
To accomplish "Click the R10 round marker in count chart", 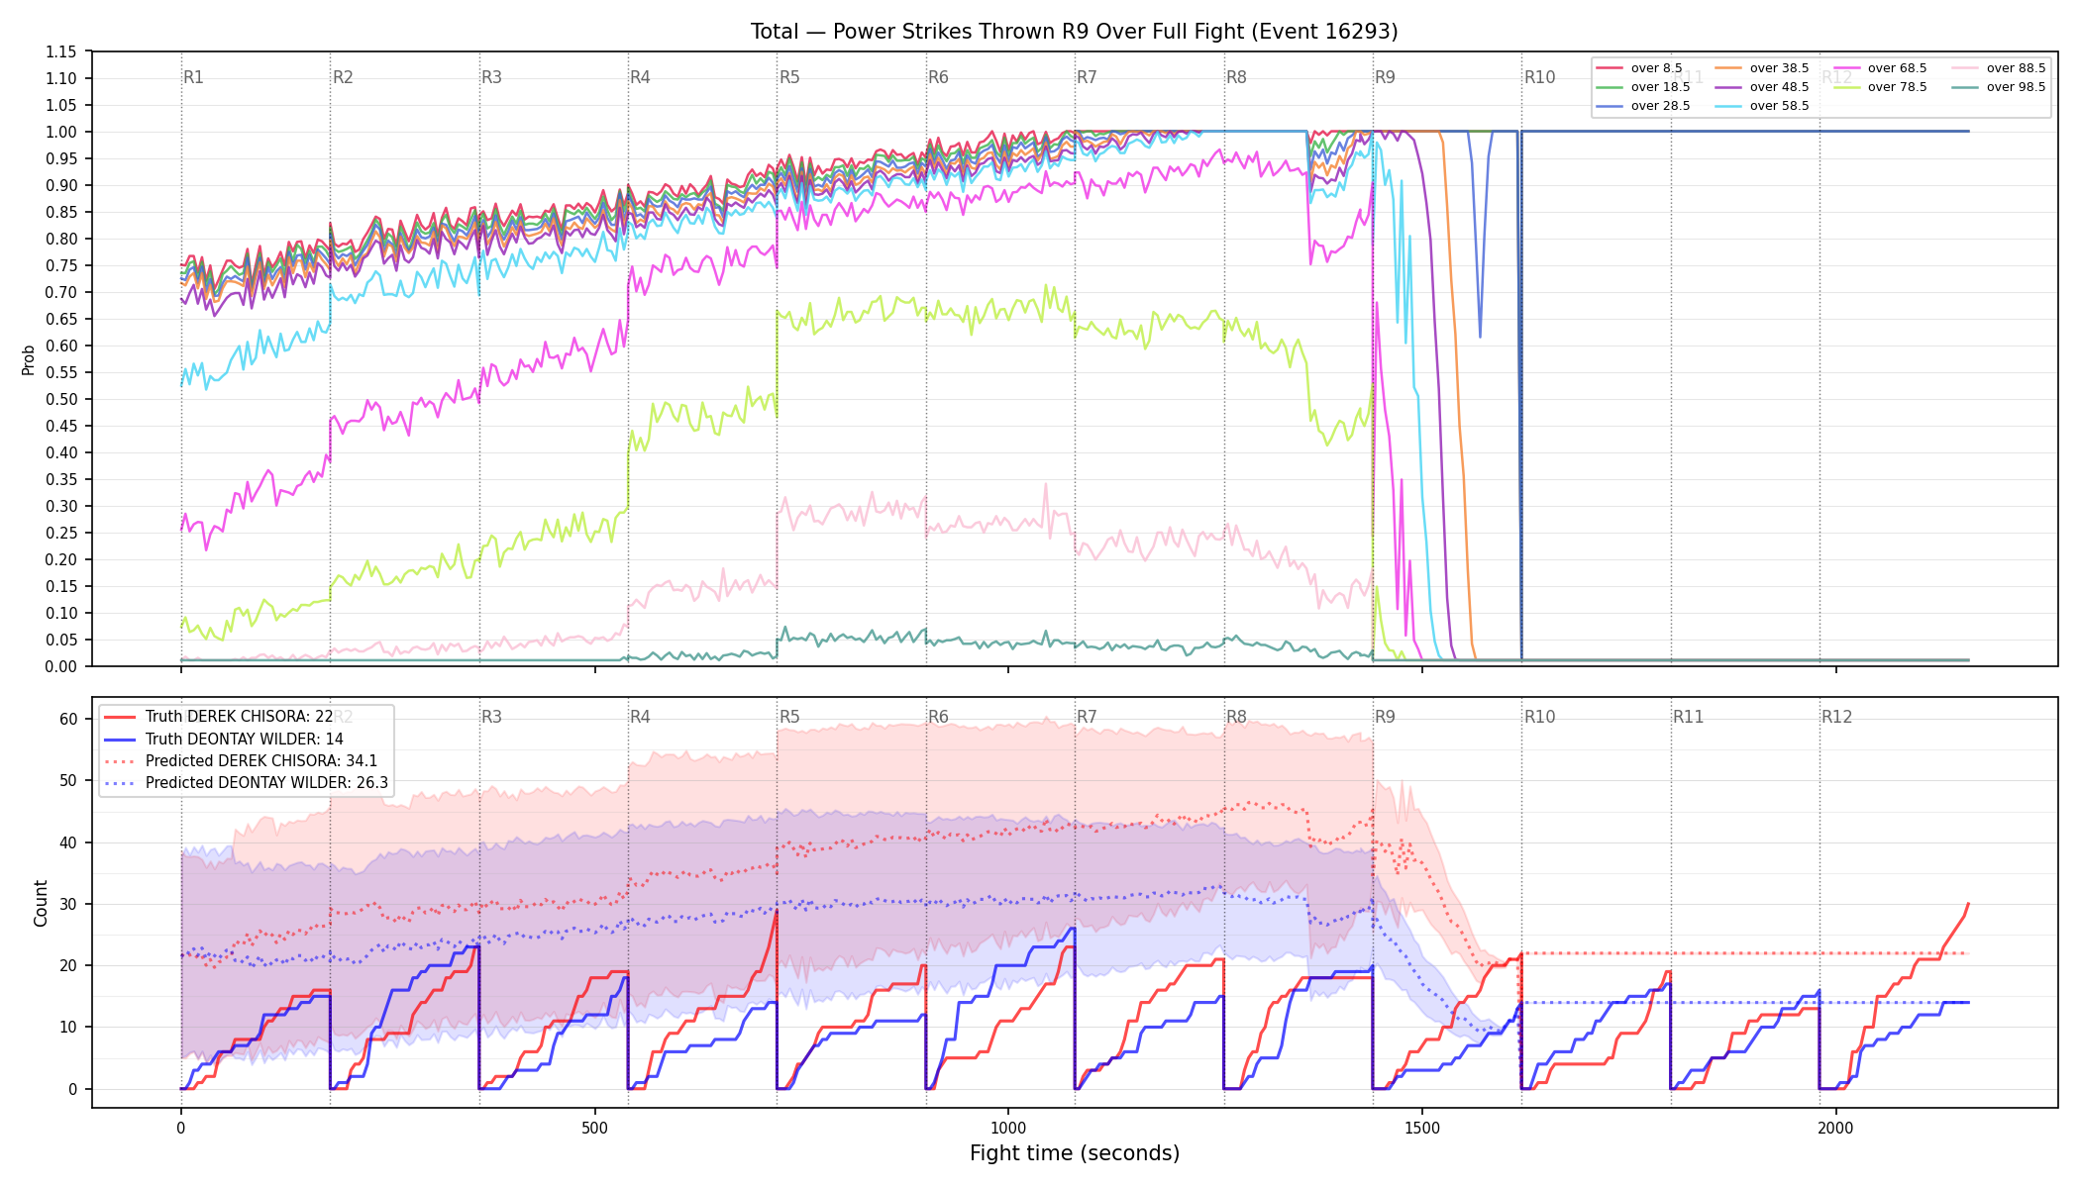I will [1540, 717].
